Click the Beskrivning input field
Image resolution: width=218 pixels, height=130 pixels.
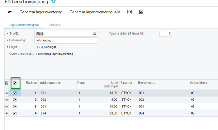pos(66,41)
